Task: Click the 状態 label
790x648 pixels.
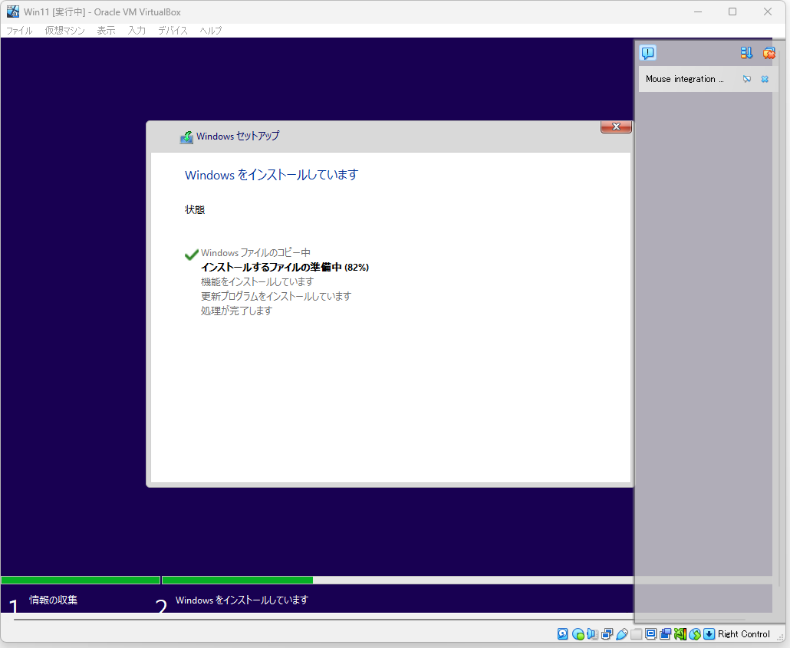Action: tap(195, 209)
